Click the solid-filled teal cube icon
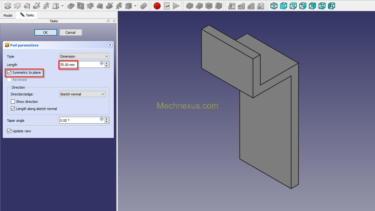 tap(284, 6)
